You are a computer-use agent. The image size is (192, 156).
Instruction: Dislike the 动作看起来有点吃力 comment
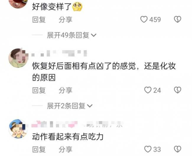pos(178,149)
